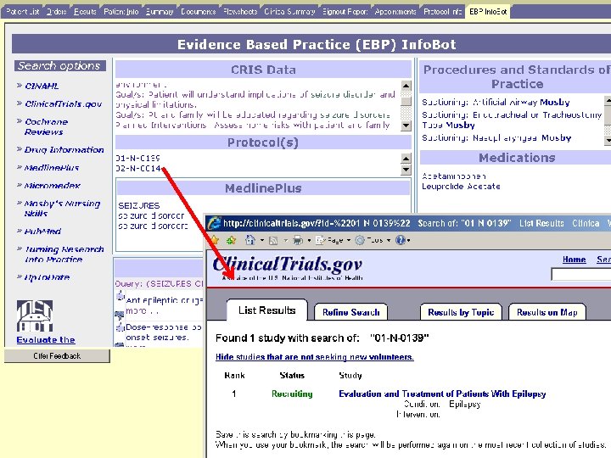Screen dimensions: 611x458
Task: Select protocol 01-N-0139
Action: pos(138,158)
